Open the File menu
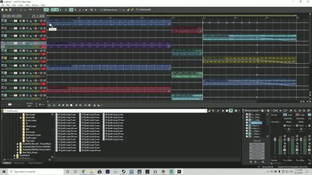312x175 pixels. (x=3, y=5)
